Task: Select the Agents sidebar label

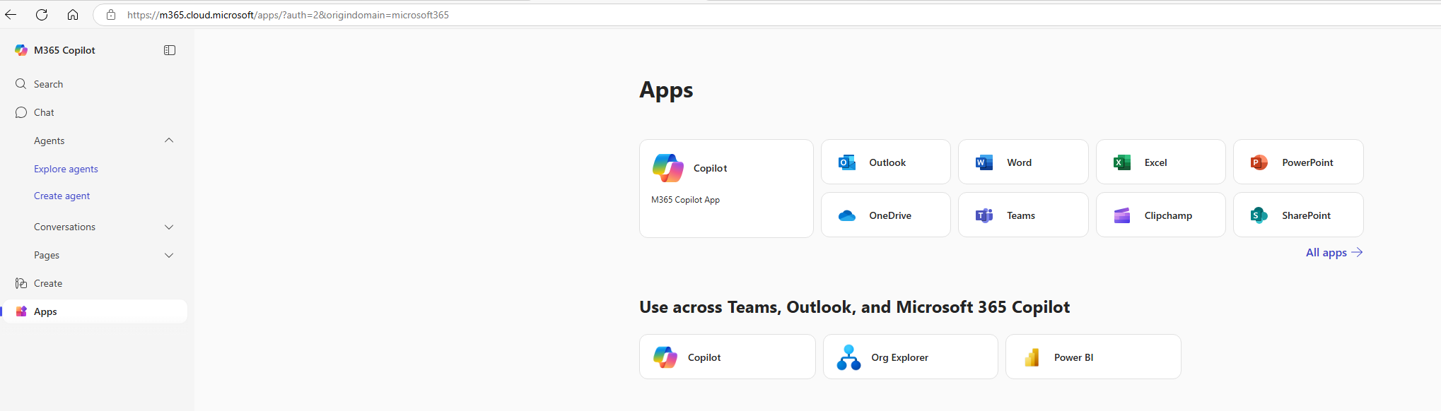Action: pyautogui.click(x=49, y=141)
